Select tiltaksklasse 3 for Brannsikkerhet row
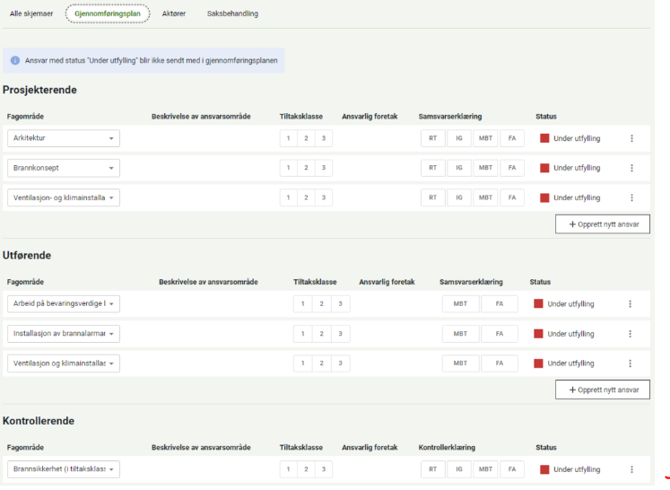Screen dimensions: 670x490 pyautogui.click(x=323, y=469)
